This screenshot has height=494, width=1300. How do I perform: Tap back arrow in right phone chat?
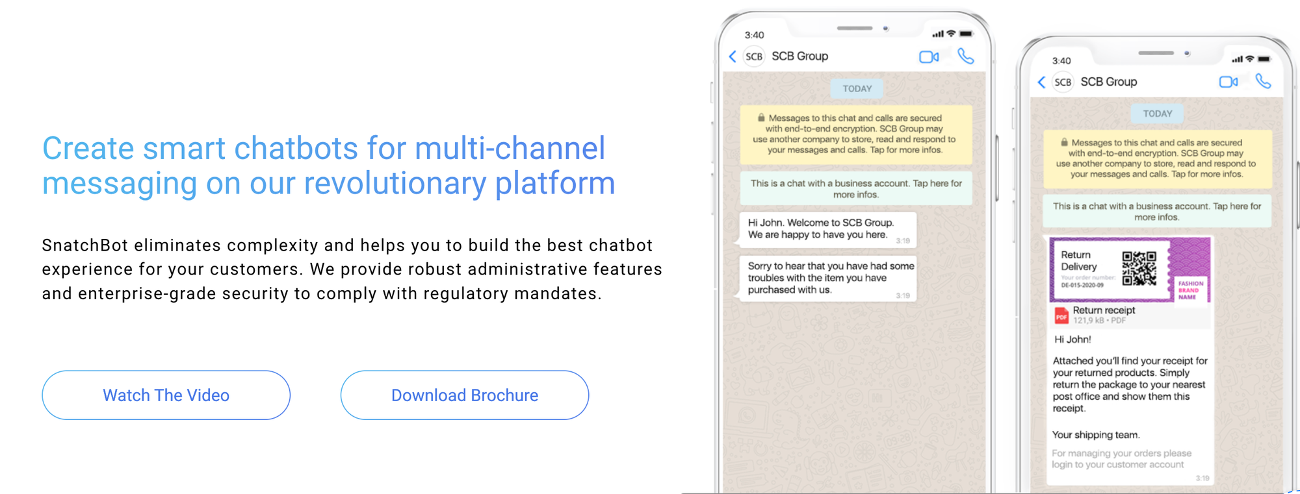point(1041,82)
